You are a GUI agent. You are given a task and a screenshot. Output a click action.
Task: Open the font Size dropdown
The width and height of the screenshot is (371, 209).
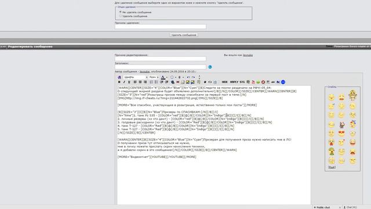coord(154,77)
